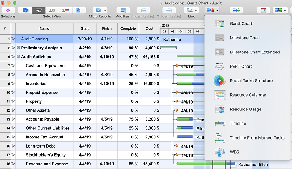Image resolution: width=292 pixels, height=169 pixels.
Task: Click the Cost column header
Action: coord(149,28)
